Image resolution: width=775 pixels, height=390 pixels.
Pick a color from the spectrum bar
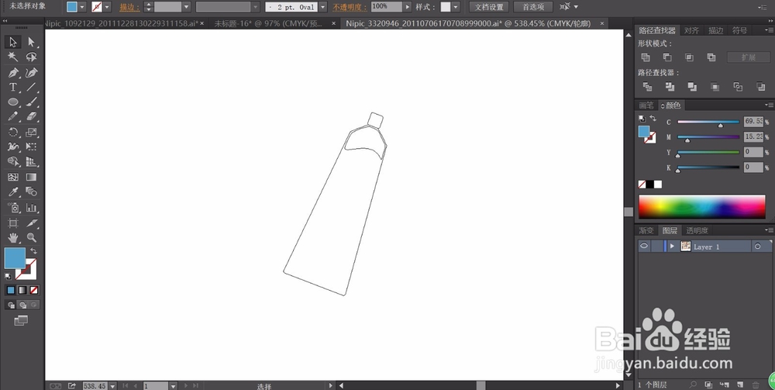702,206
